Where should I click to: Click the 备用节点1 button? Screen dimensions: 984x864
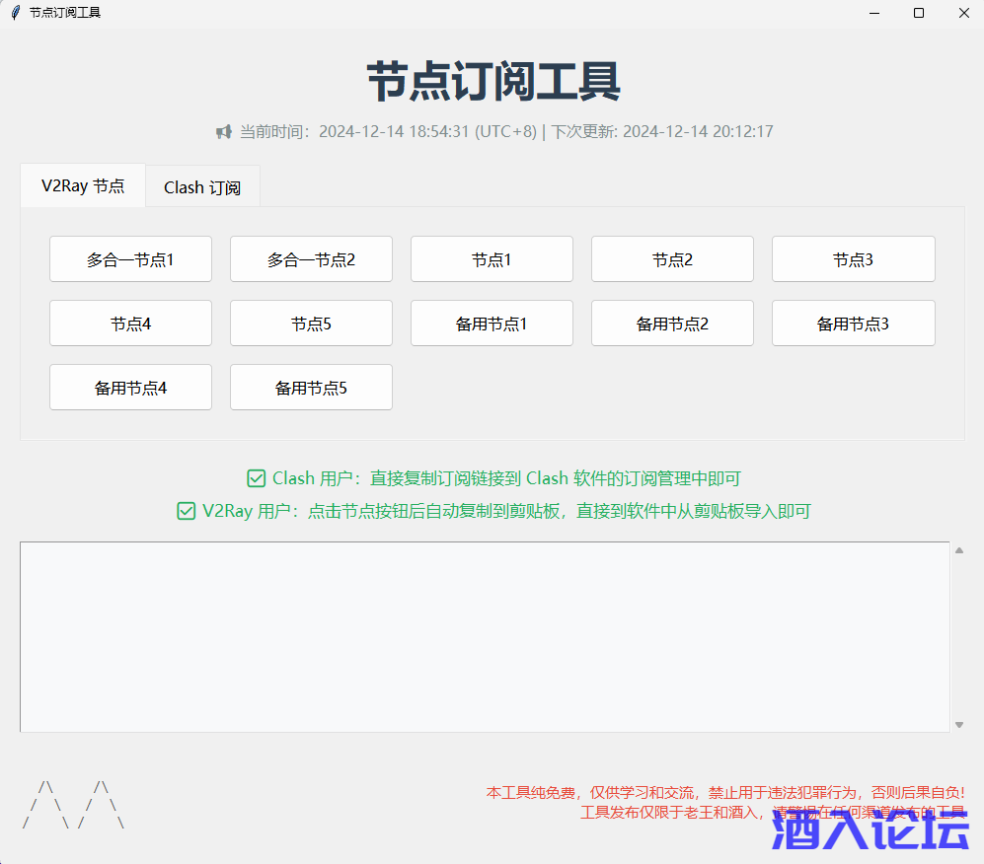click(492, 323)
